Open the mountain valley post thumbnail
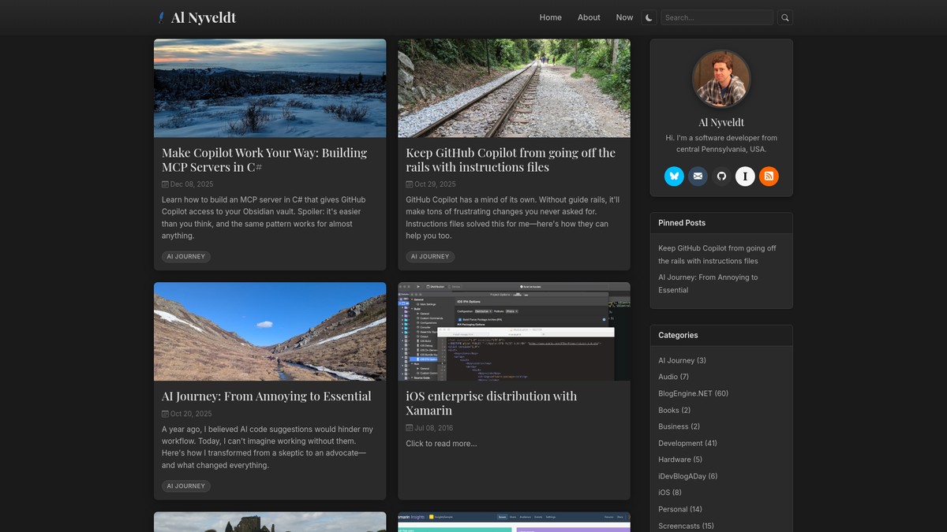947x532 pixels. [x=270, y=332]
